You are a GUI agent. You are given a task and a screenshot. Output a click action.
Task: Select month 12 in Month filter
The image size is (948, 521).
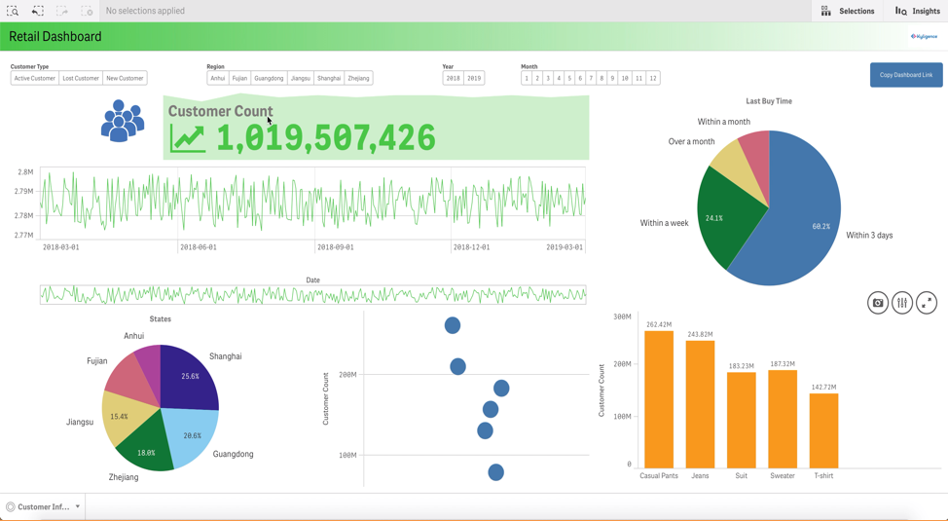click(x=653, y=78)
